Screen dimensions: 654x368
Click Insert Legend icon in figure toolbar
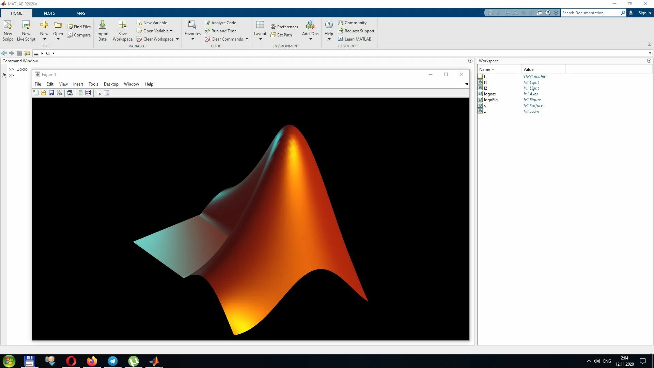pos(88,93)
